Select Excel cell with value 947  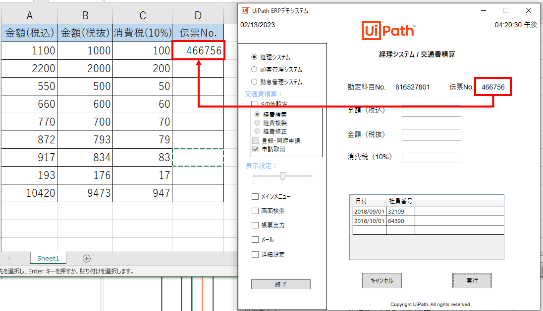(142, 193)
